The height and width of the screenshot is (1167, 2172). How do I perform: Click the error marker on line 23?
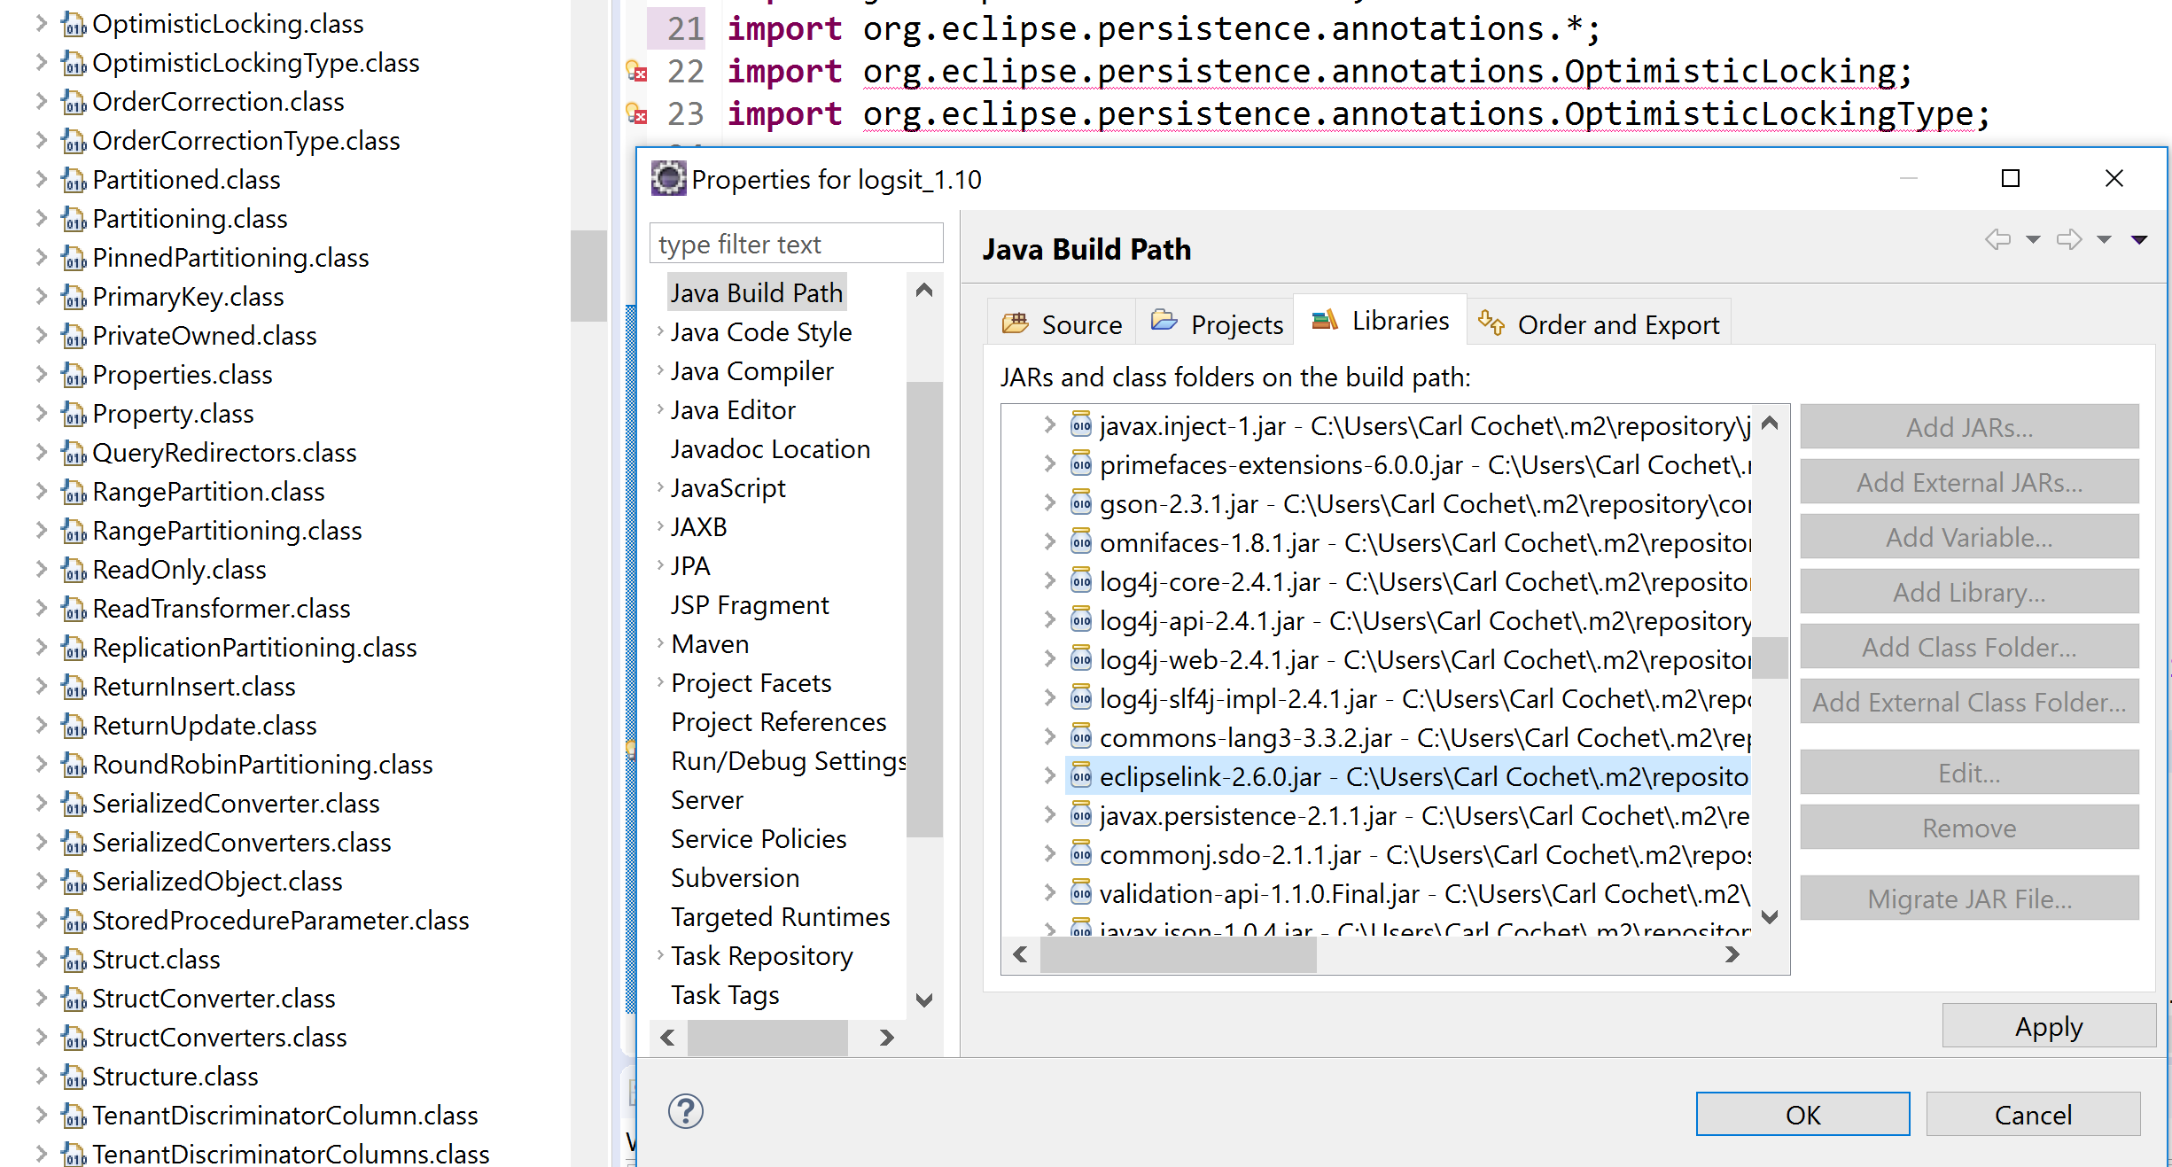(x=636, y=114)
